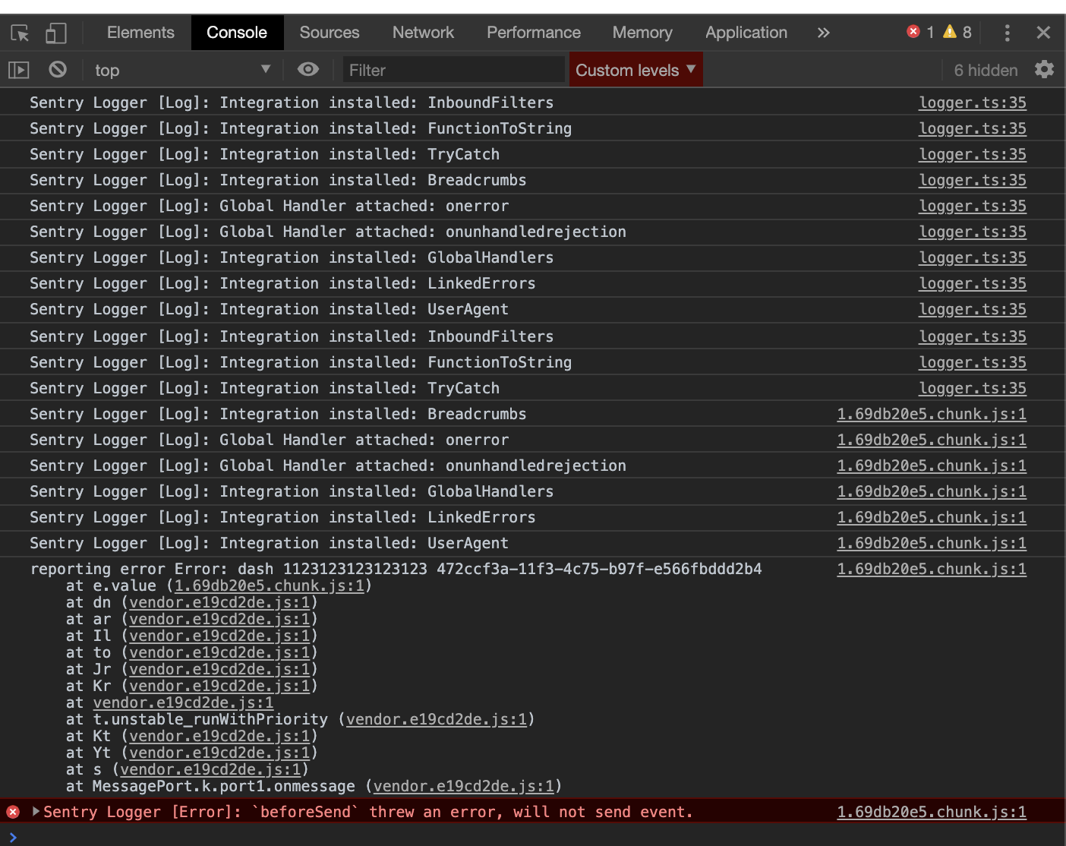Open the More tabs chevron menu
The height and width of the screenshot is (846, 1066).
point(824,32)
